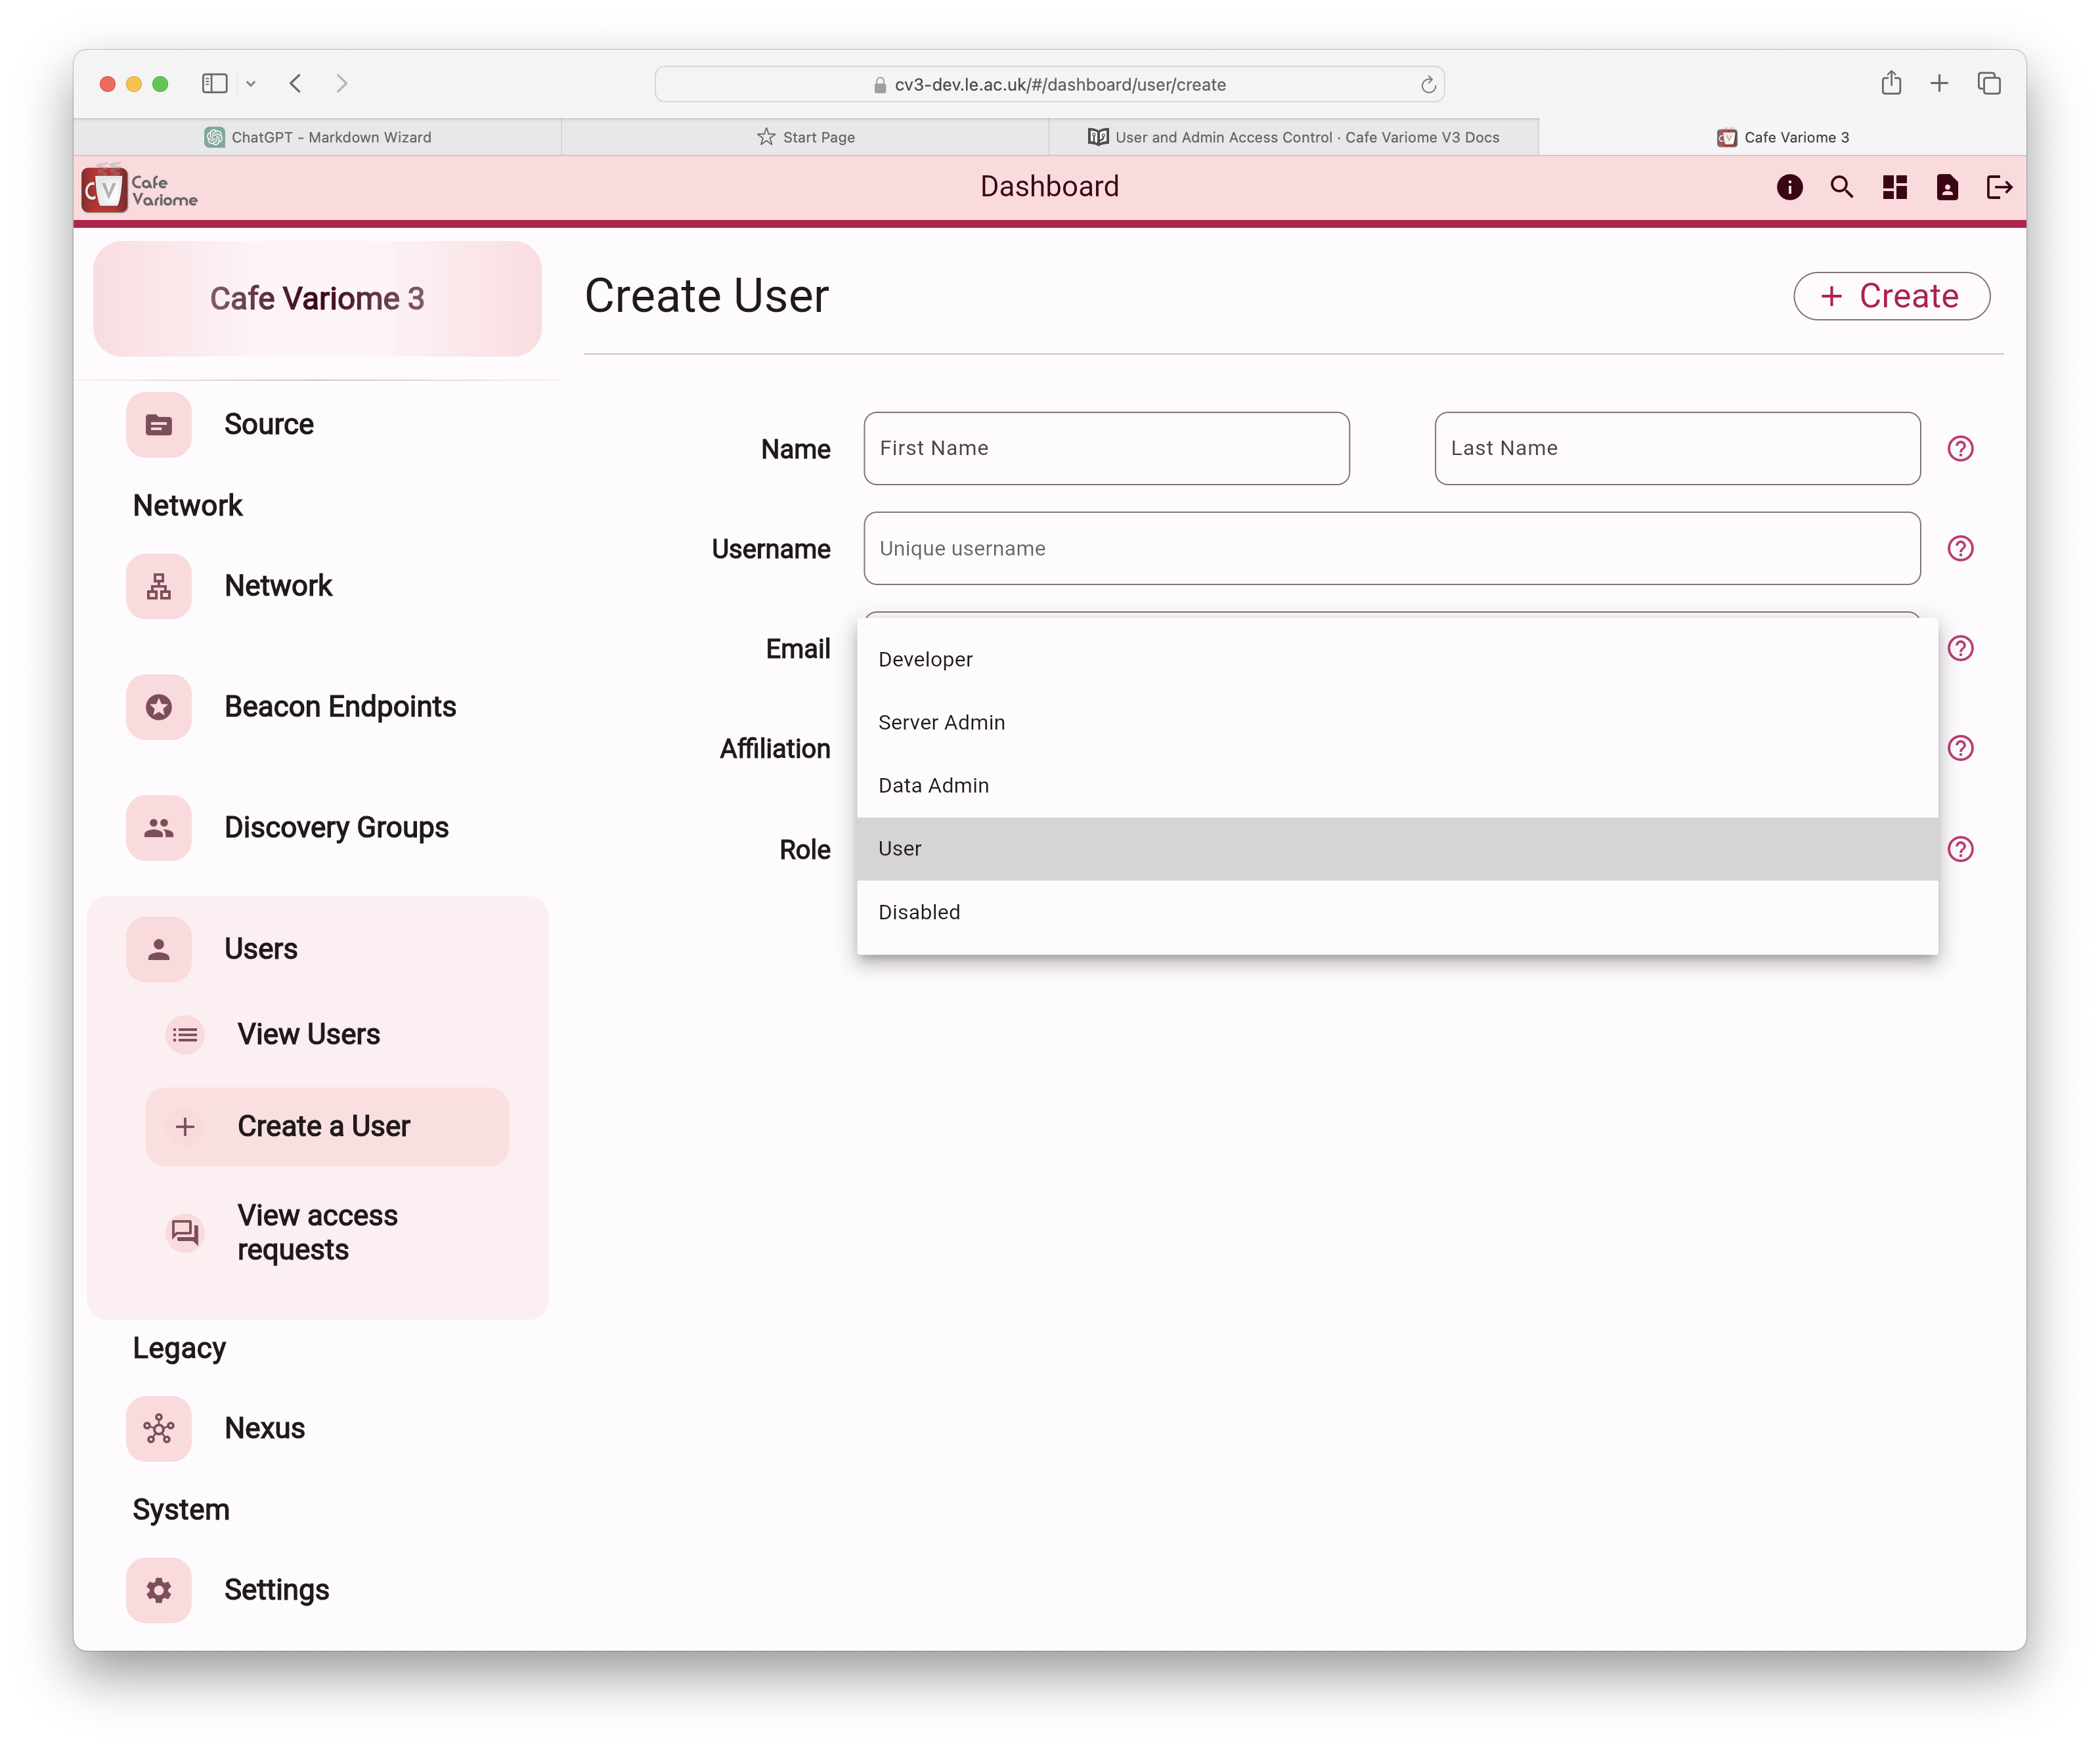This screenshot has height=1748, width=2100.
Task: Select Developer role option
Action: click(x=1397, y=660)
